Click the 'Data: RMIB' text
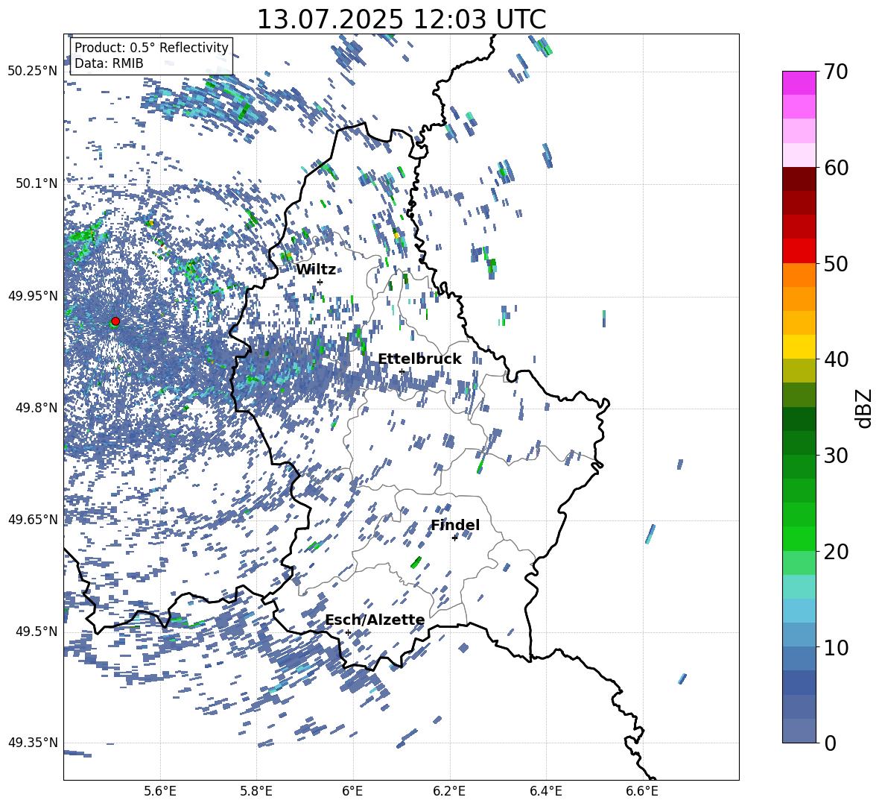 click(x=109, y=63)
